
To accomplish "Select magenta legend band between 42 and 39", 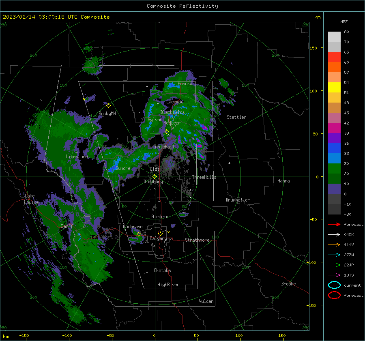I will [x=334, y=128].
